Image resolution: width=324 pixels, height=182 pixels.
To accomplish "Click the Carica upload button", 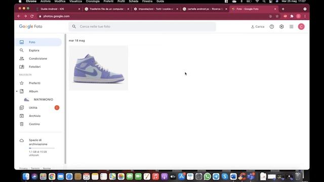I will pyautogui.click(x=258, y=27).
